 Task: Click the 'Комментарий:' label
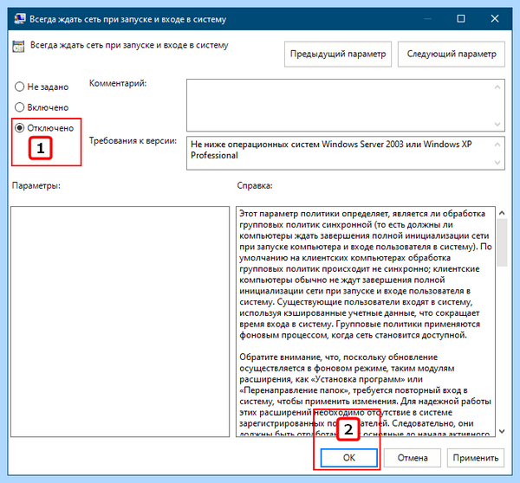click(118, 83)
